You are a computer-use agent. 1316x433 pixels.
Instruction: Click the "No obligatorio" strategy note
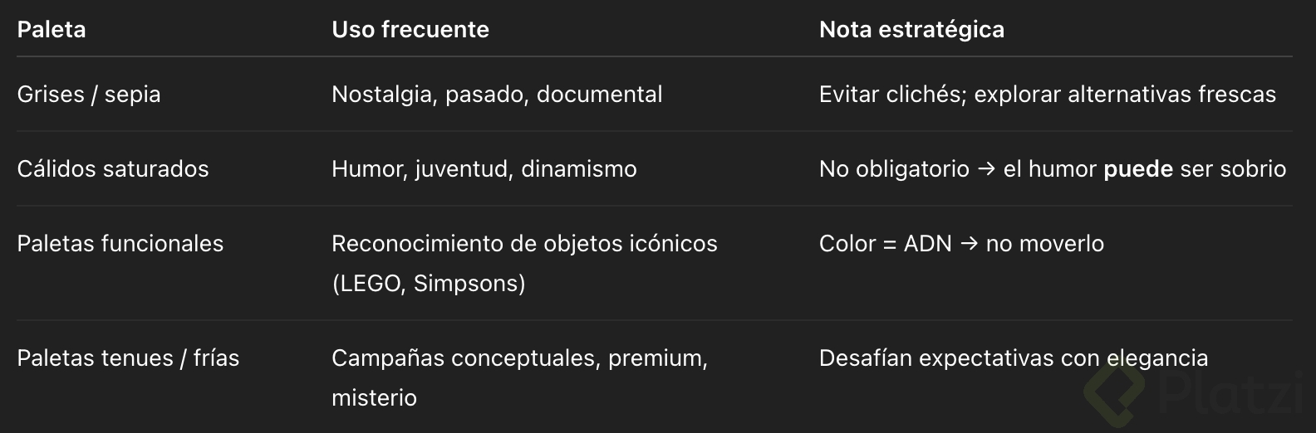pos(894,169)
